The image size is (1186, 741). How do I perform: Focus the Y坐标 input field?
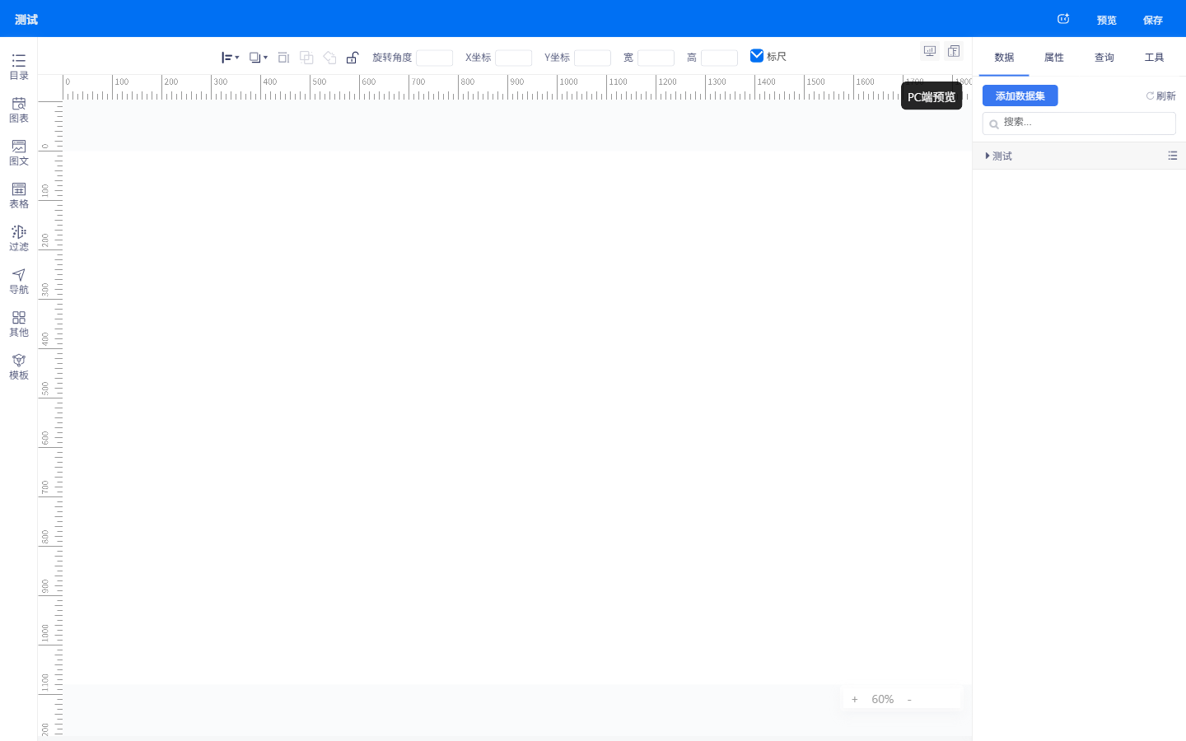[592, 58]
